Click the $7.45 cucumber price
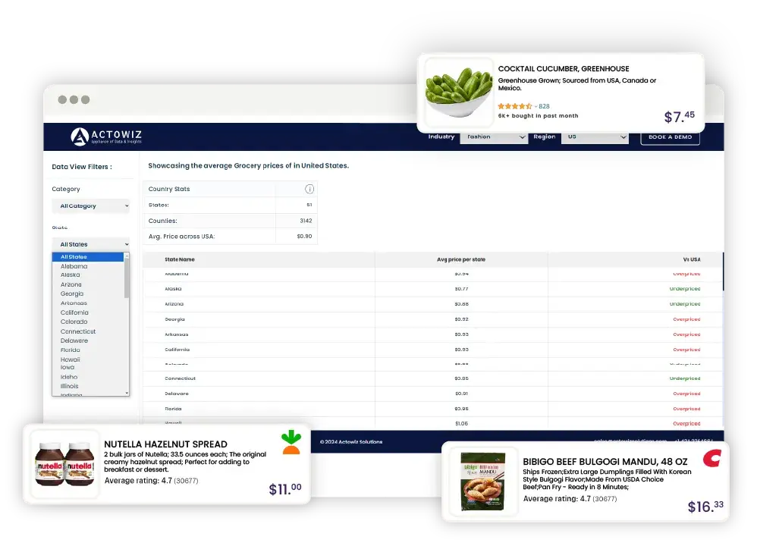 coord(680,116)
